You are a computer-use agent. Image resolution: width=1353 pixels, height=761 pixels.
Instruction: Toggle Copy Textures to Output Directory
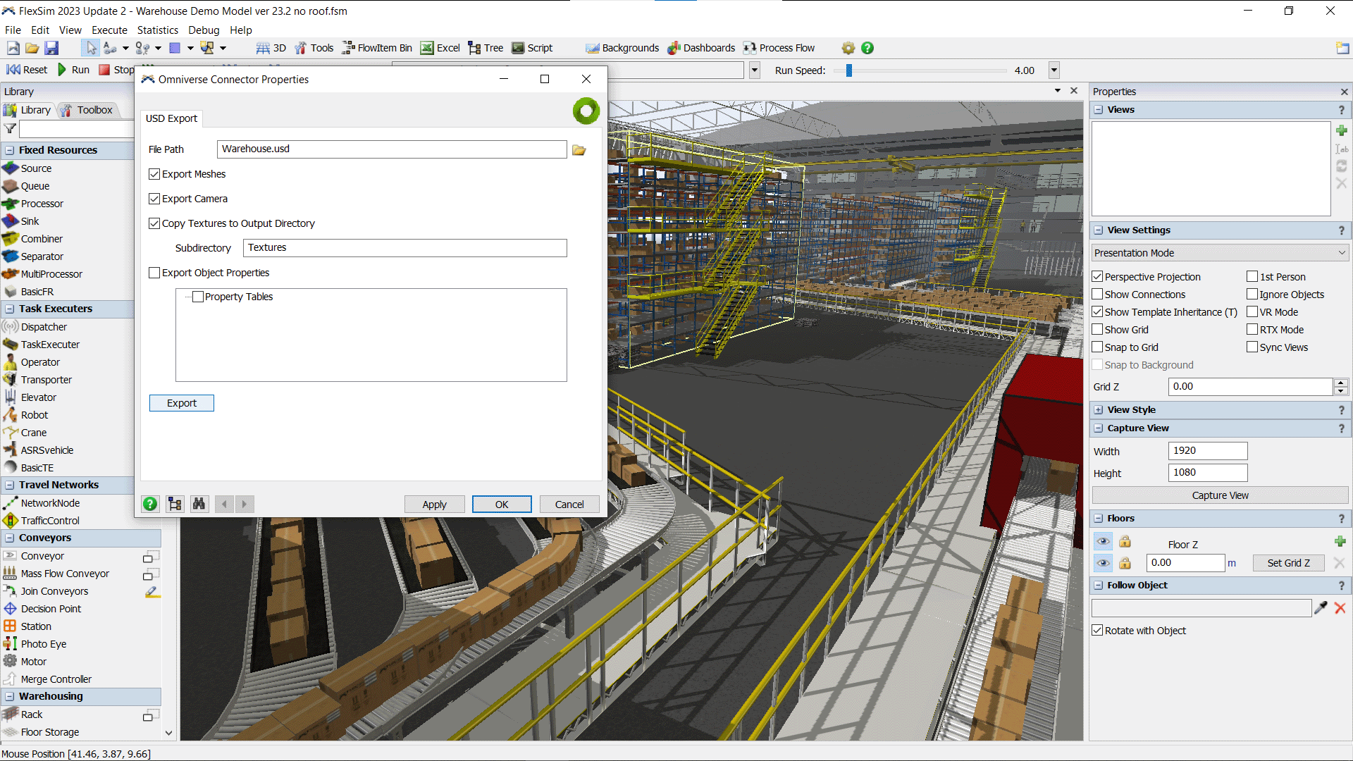pyautogui.click(x=154, y=223)
